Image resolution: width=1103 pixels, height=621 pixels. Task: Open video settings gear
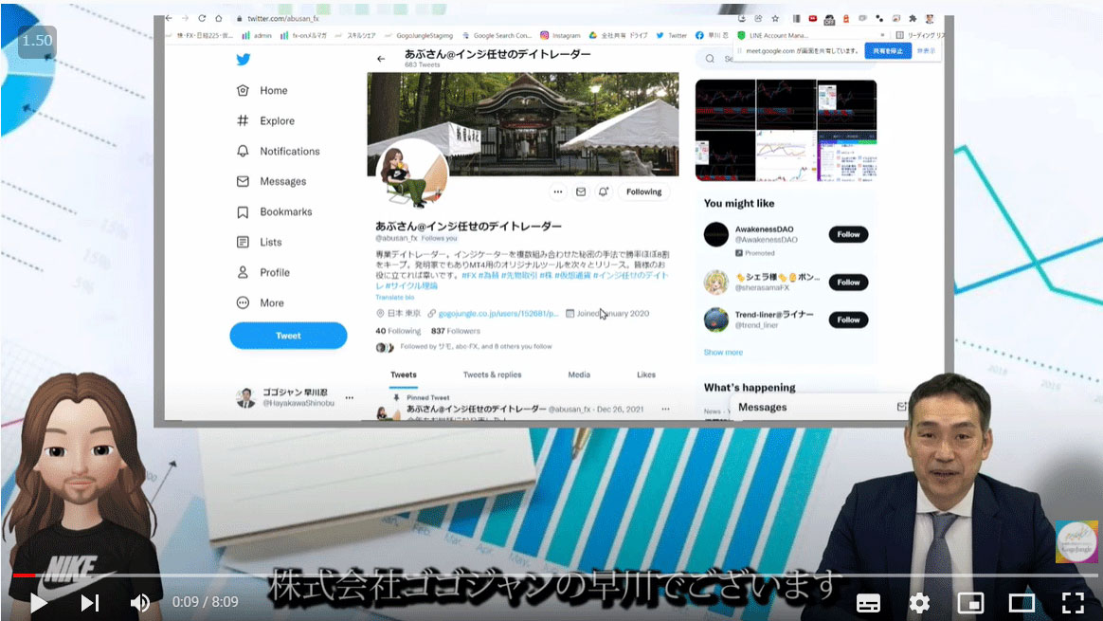click(x=919, y=603)
